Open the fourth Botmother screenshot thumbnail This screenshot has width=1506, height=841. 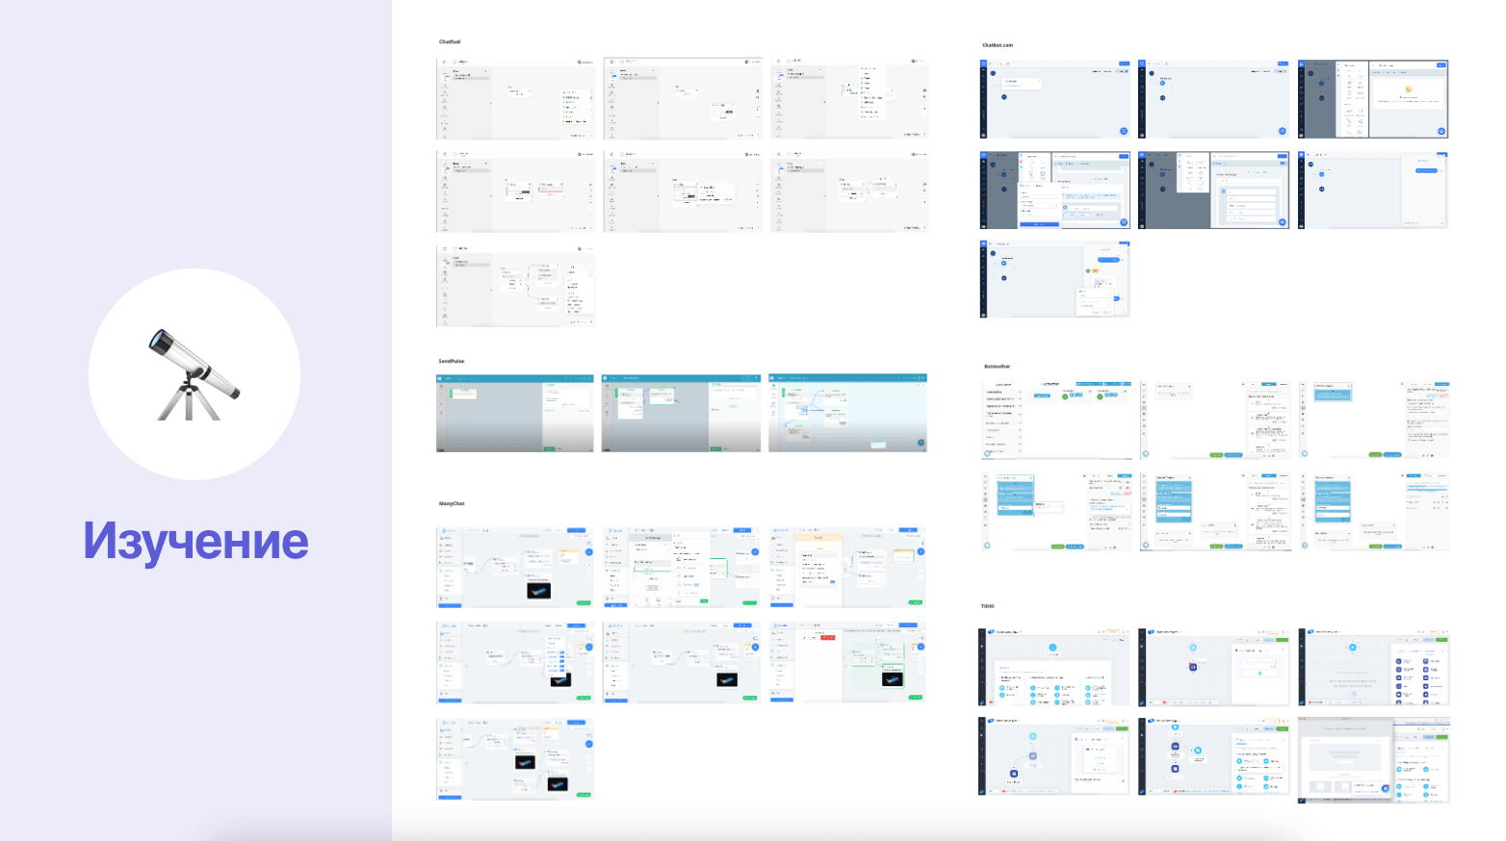pyautogui.click(x=1056, y=511)
